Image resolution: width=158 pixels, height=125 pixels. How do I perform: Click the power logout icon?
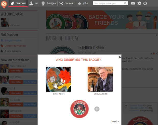point(145,3)
